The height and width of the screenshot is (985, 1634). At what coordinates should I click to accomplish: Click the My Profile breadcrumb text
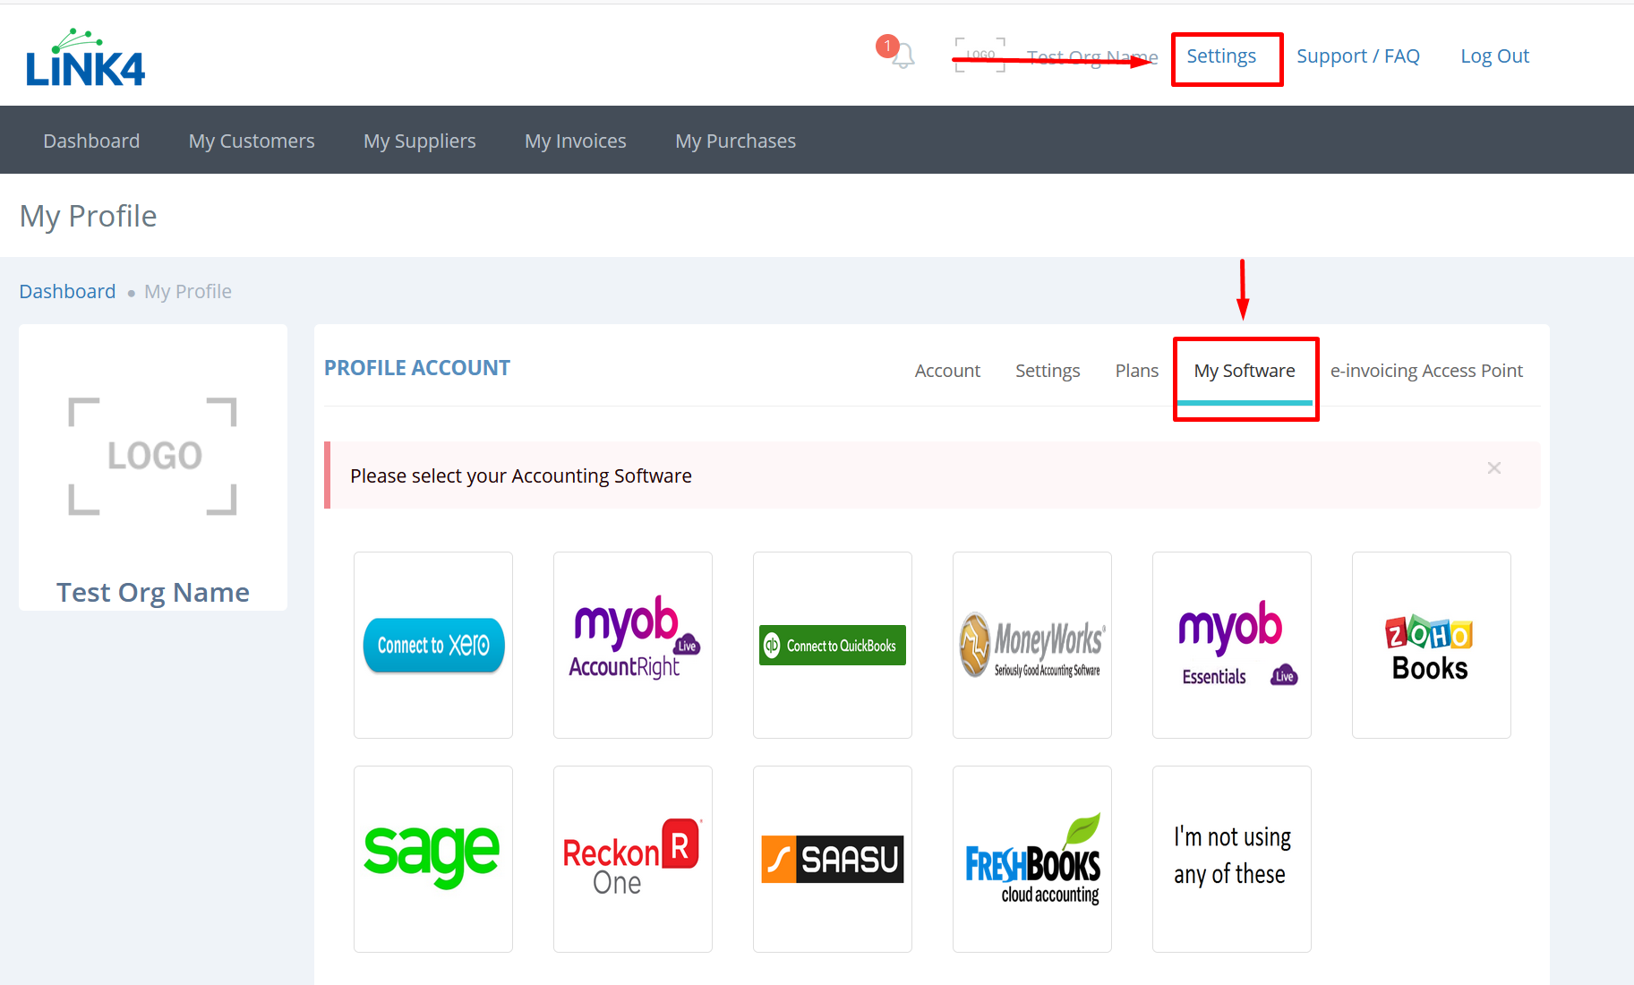(x=188, y=292)
